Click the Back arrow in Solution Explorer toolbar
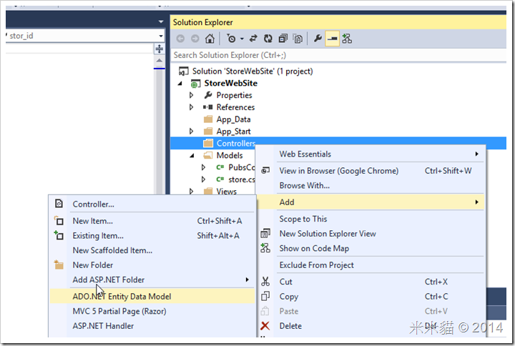The height and width of the screenshot is (346, 515). 180,39
